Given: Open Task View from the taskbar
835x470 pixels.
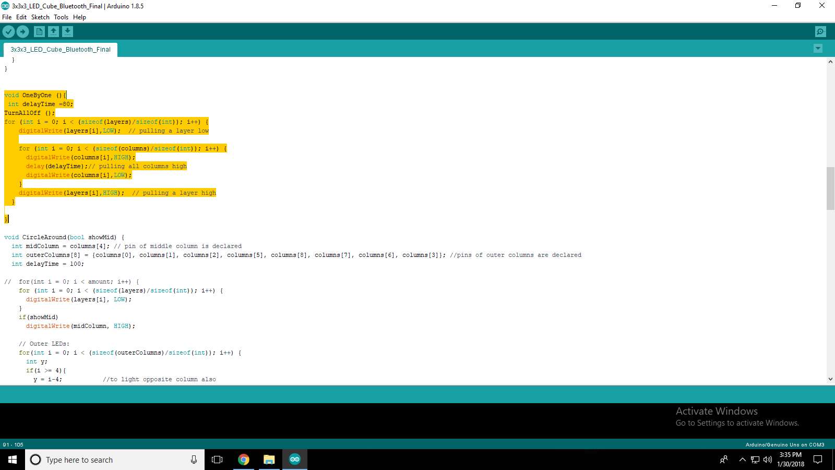Looking at the screenshot, I should click(x=217, y=460).
